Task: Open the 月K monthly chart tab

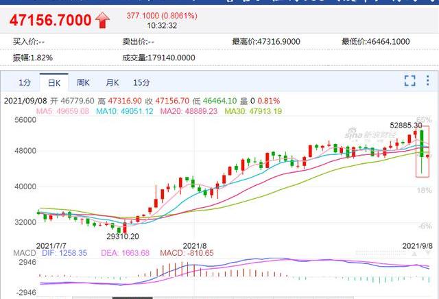Action: (112, 82)
